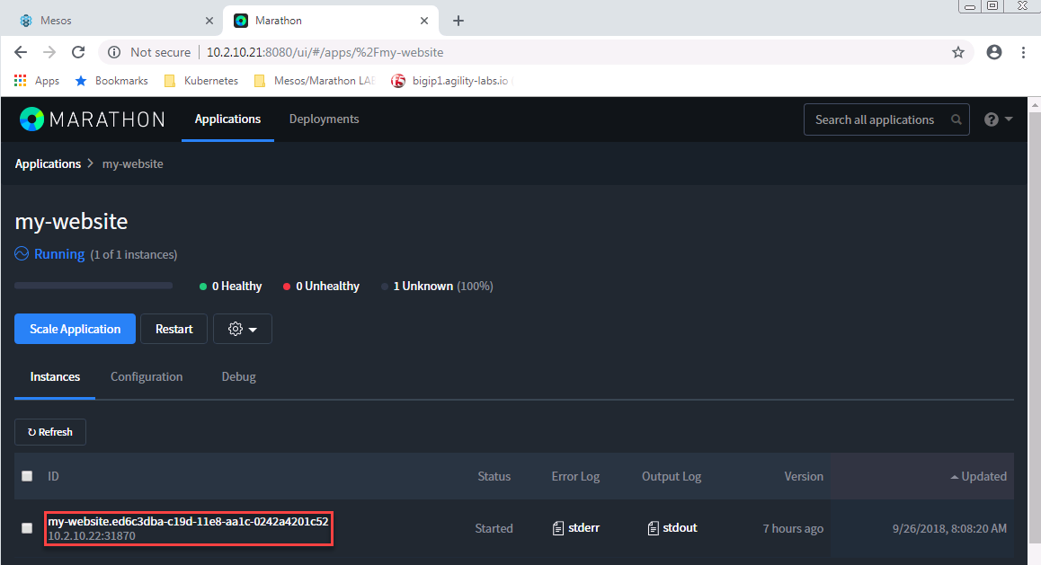Select the Instances tab
This screenshot has width=1041, height=565.
pos(55,376)
